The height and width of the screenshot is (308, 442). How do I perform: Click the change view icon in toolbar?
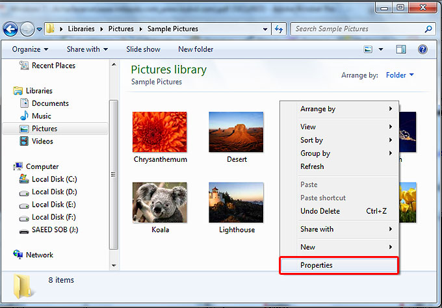coord(369,49)
